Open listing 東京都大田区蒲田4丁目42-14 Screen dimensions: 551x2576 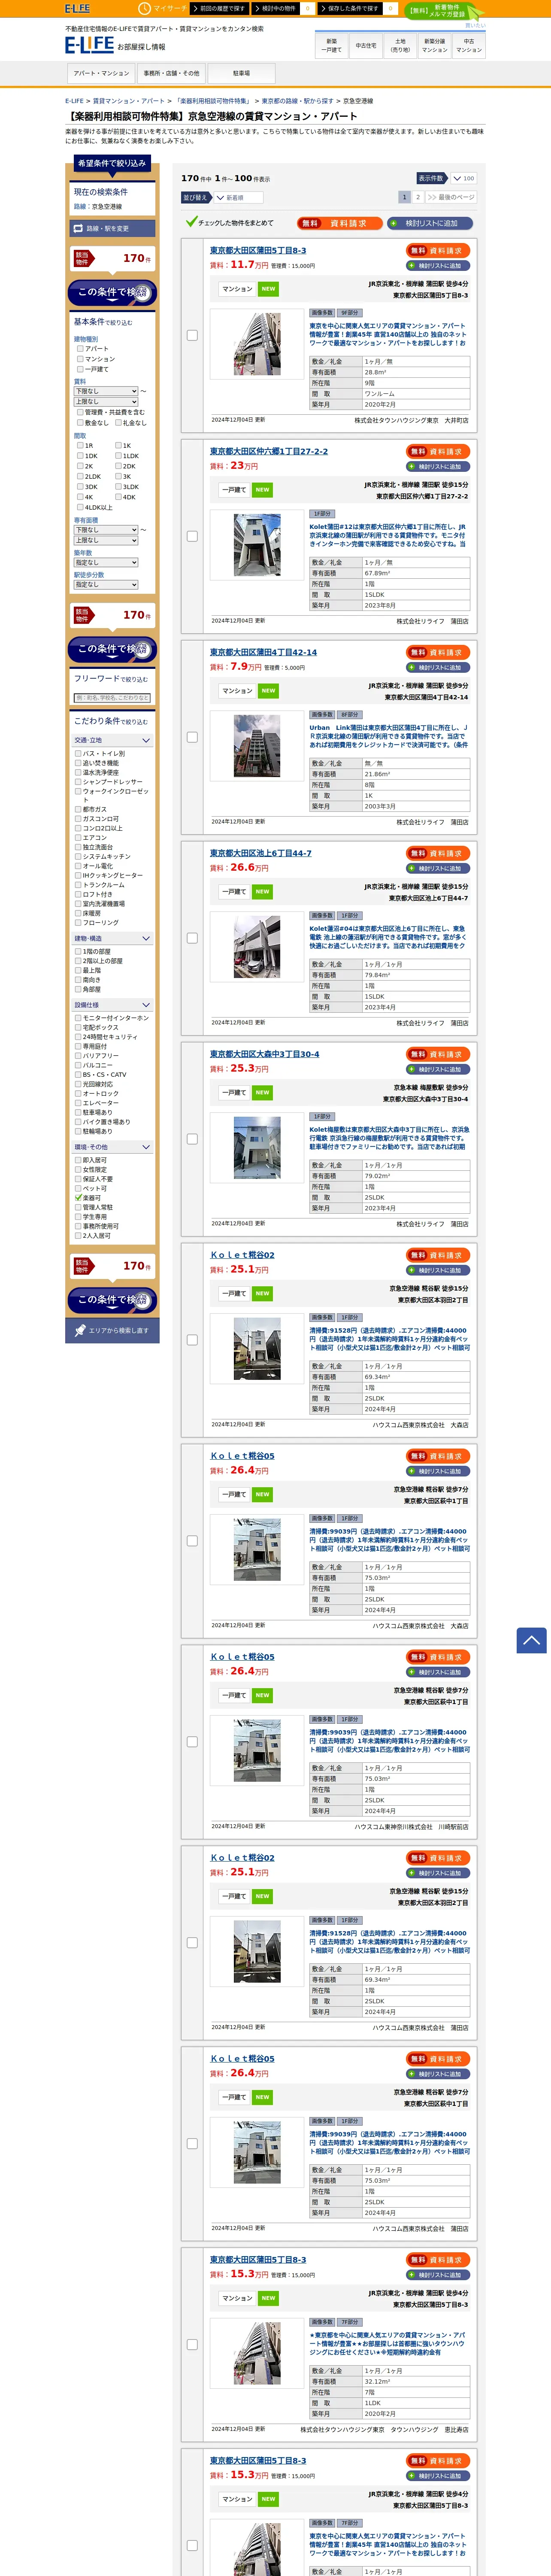[263, 652]
